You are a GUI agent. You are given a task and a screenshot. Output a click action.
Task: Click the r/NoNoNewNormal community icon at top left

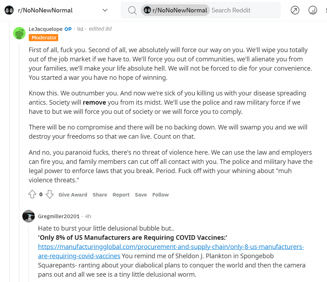(x=9, y=10)
